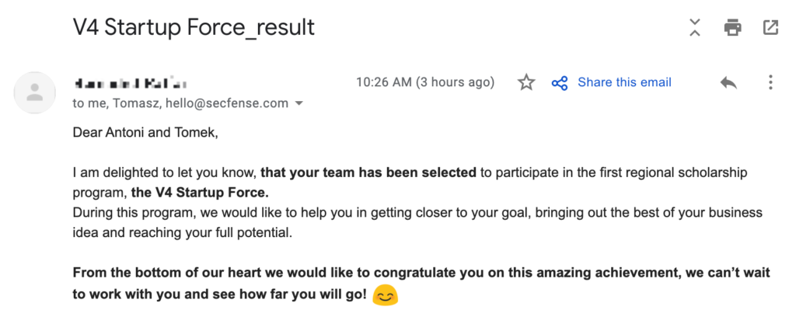Image resolution: width=796 pixels, height=324 pixels.
Task: Star this email message
Action: pyautogui.click(x=526, y=82)
